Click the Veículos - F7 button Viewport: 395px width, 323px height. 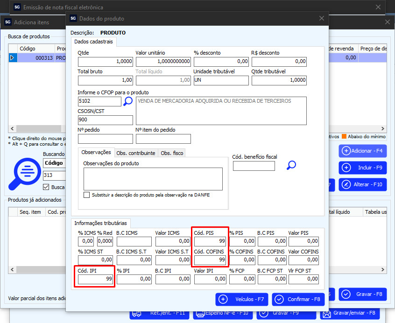[x=242, y=299]
